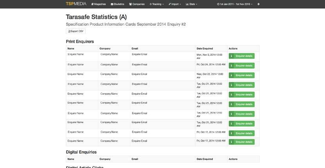Click the Specification Product Information Cards subtitle
This screenshot has width=325, height=168.
[x=126, y=25]
